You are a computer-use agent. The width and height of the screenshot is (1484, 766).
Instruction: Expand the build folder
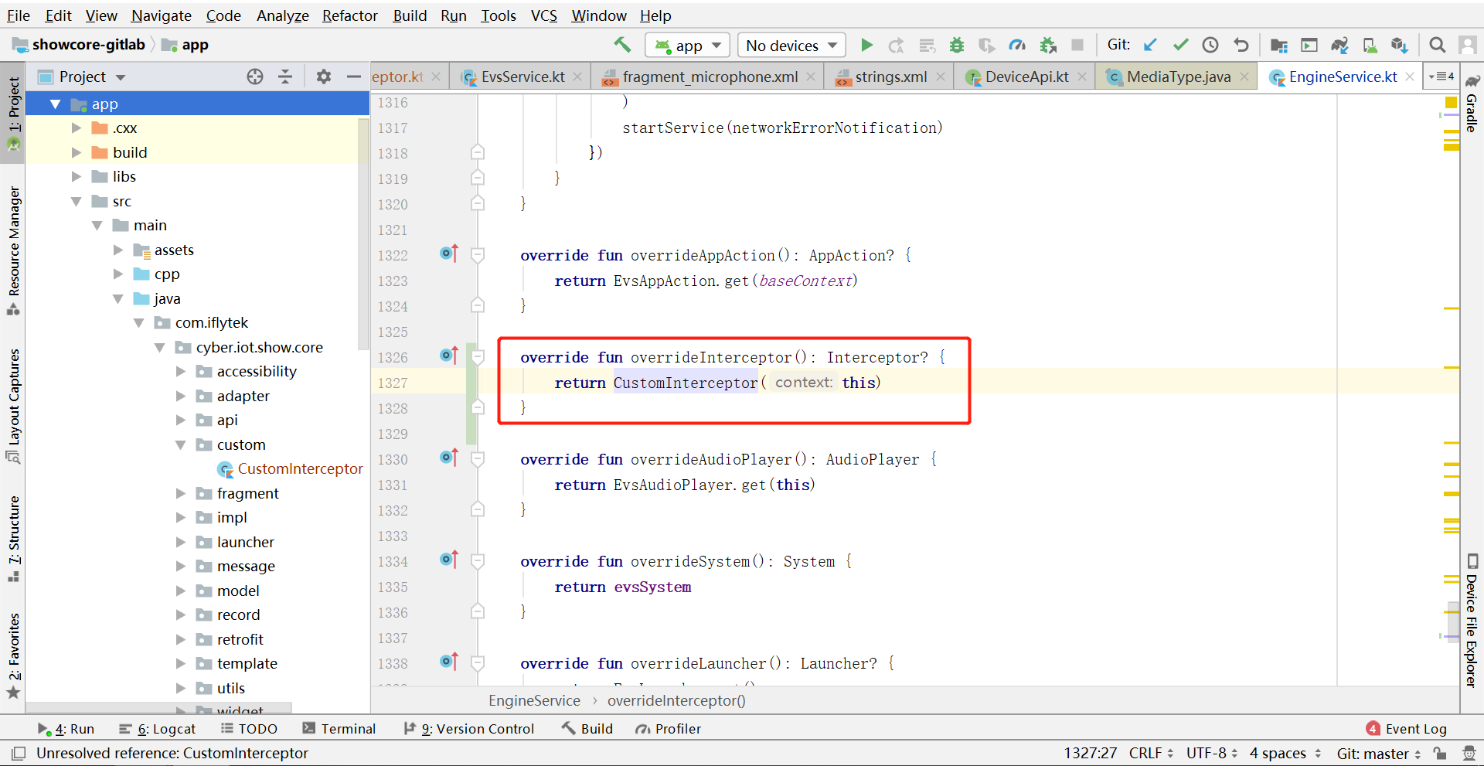tap(76, 152)
